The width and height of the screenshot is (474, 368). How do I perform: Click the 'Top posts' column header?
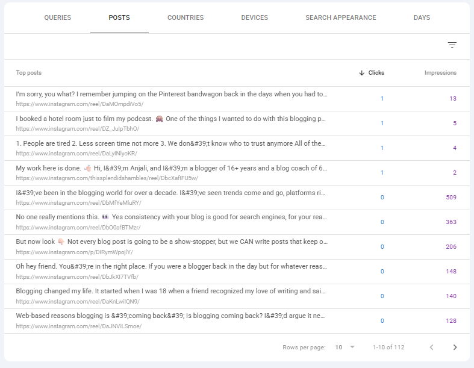(x=29, y=73)
